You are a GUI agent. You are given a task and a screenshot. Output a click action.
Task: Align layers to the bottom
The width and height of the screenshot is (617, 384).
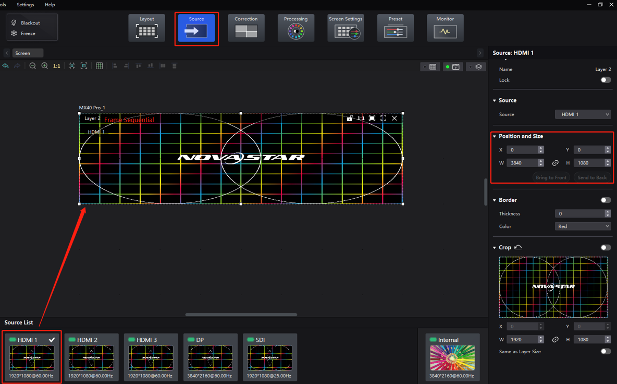coord(150,66)
